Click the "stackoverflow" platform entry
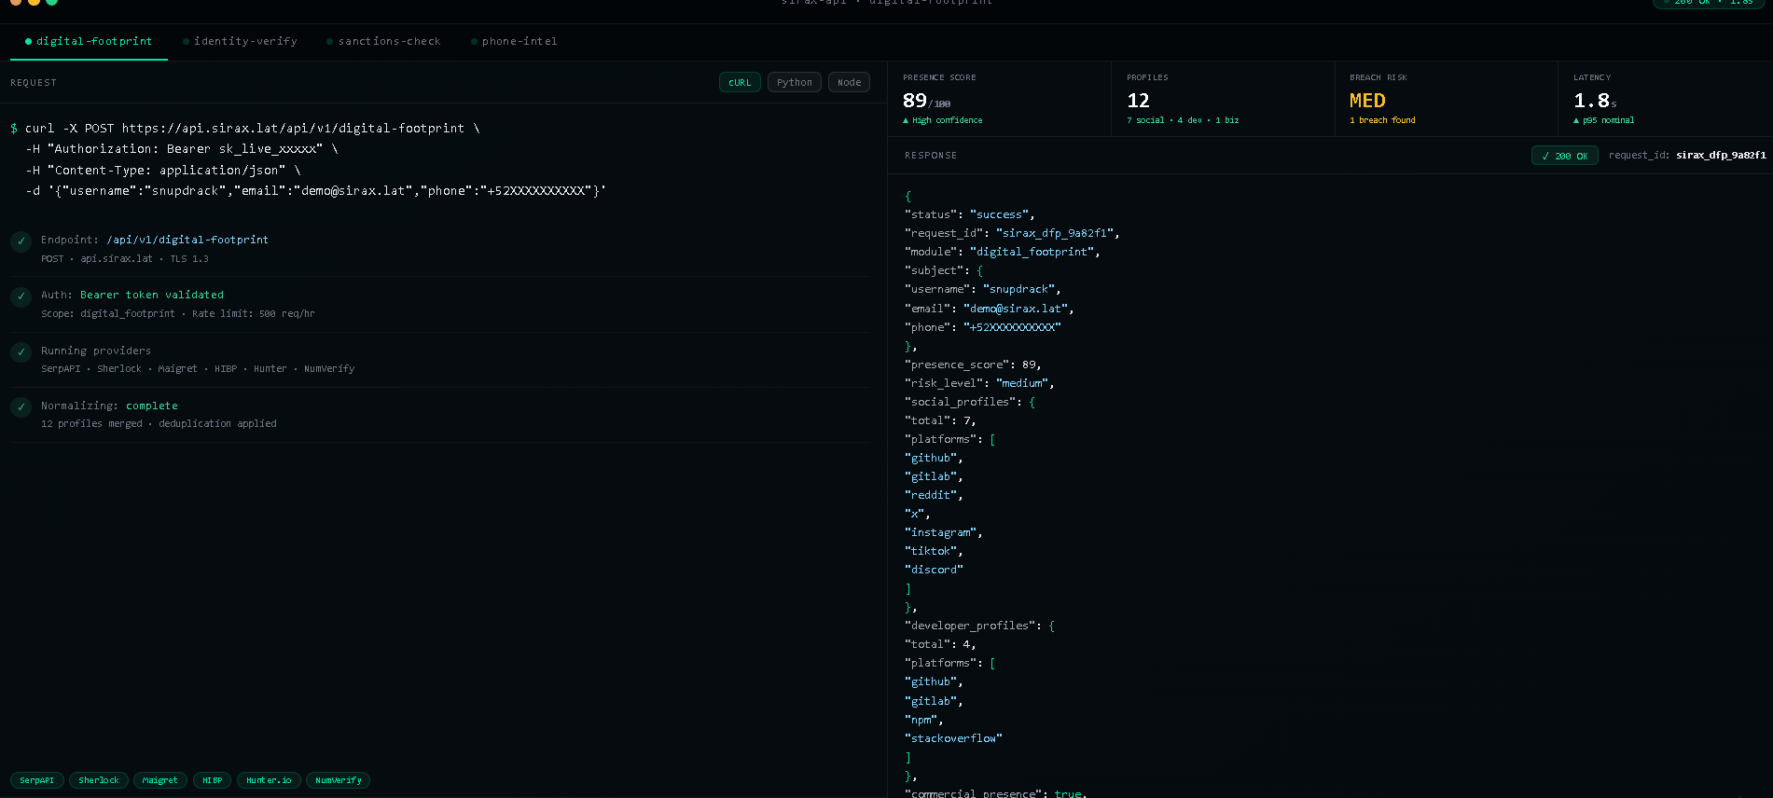The width and height of the screenshot is (1773, 798). [953, 738]
